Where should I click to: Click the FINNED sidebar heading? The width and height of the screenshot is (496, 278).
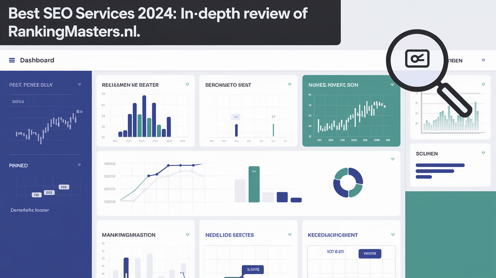tap(19, 165)
